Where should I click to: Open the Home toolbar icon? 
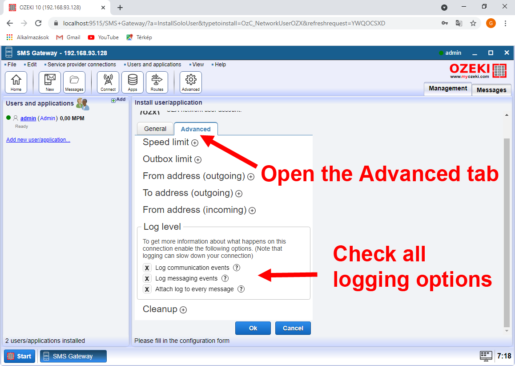click(16, 82)
